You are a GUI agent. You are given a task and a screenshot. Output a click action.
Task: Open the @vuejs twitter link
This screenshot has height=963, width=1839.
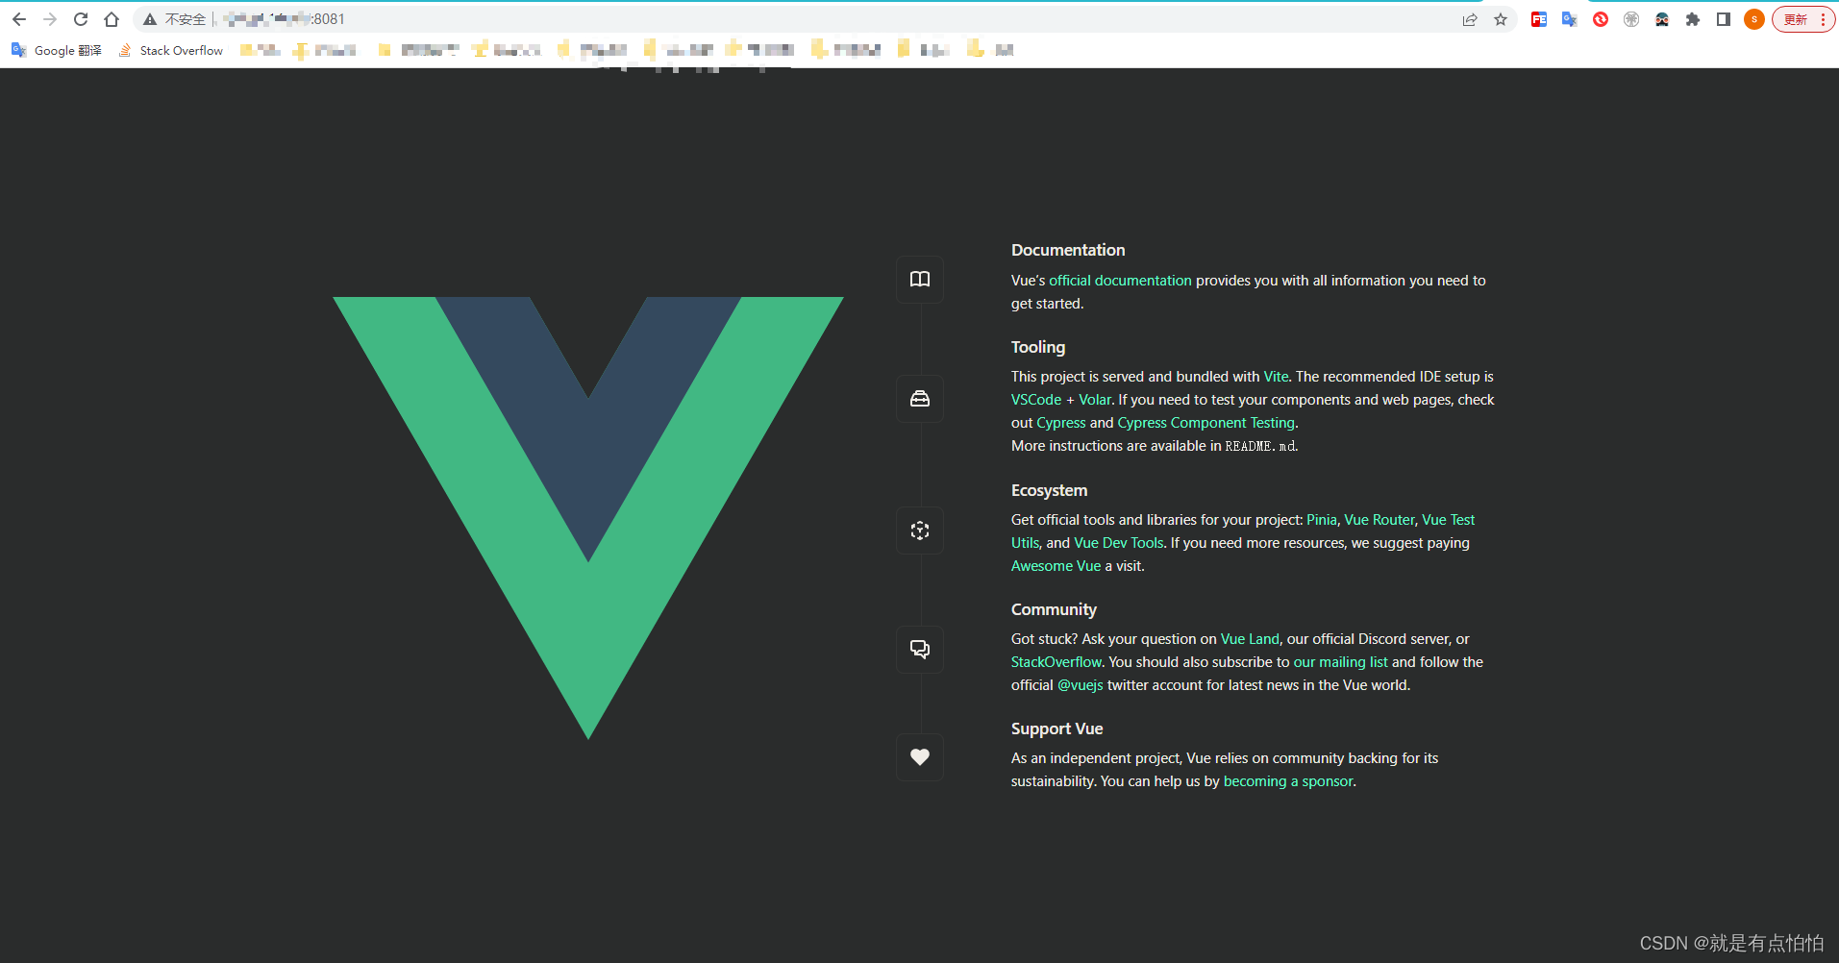[1081, 685]
